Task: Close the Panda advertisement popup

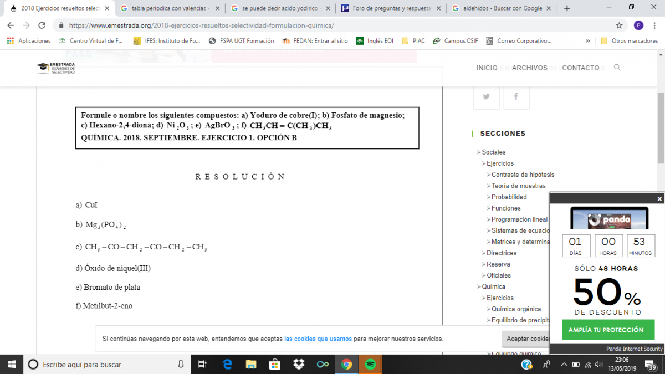Action: 659,198
